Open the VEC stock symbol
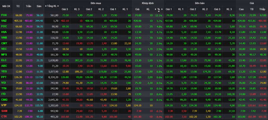 pos(4,49)
